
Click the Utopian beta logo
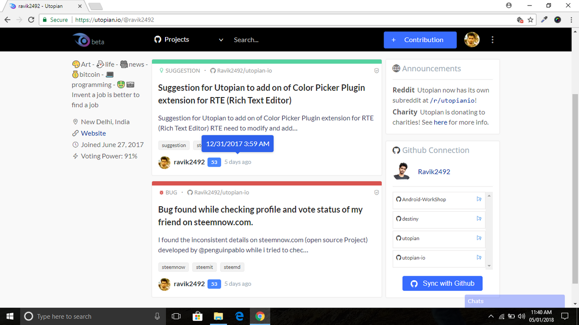pyautogui.click(x=89, y=40)
